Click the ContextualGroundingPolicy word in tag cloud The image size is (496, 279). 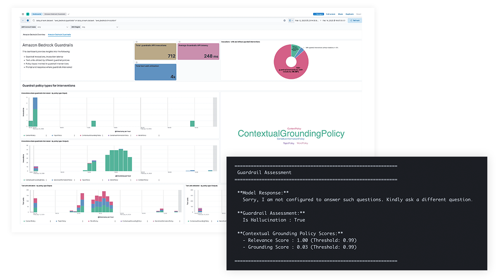coord(291,134)
